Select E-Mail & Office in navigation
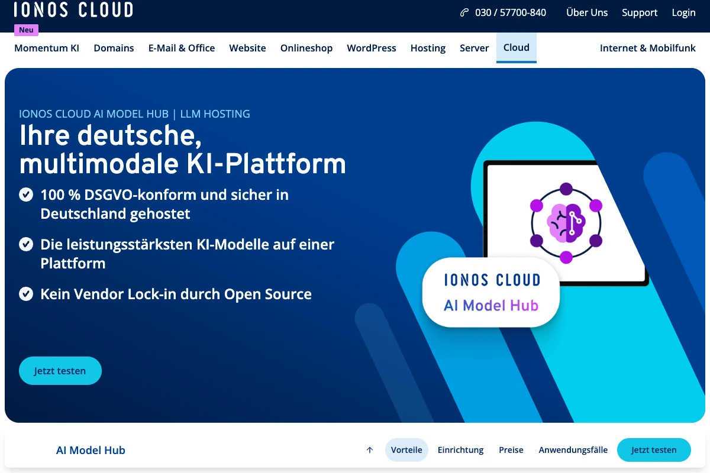This screenshot has width=710, height=473. [x=182, y=48]
